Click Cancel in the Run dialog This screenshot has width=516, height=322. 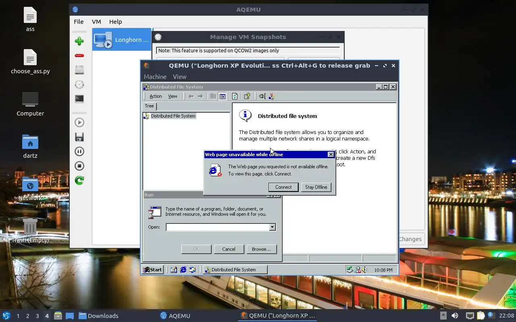(x=229, y=249)
